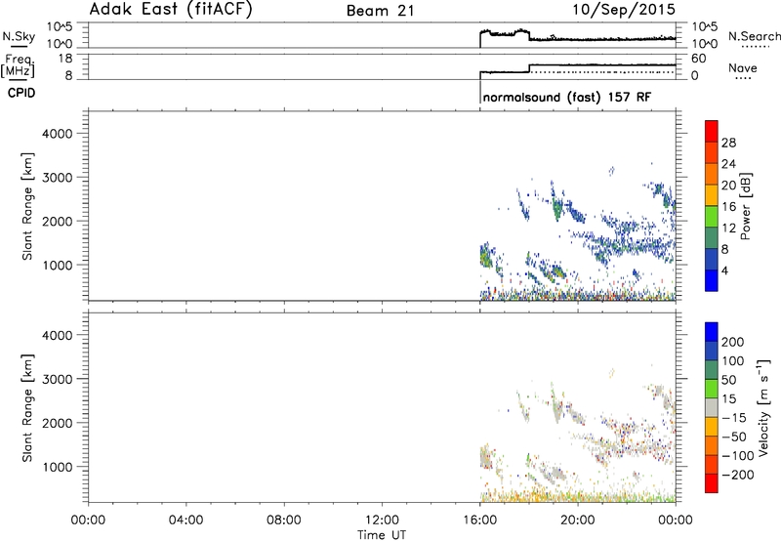Click the '08:00' time tick label

[284, 520]
